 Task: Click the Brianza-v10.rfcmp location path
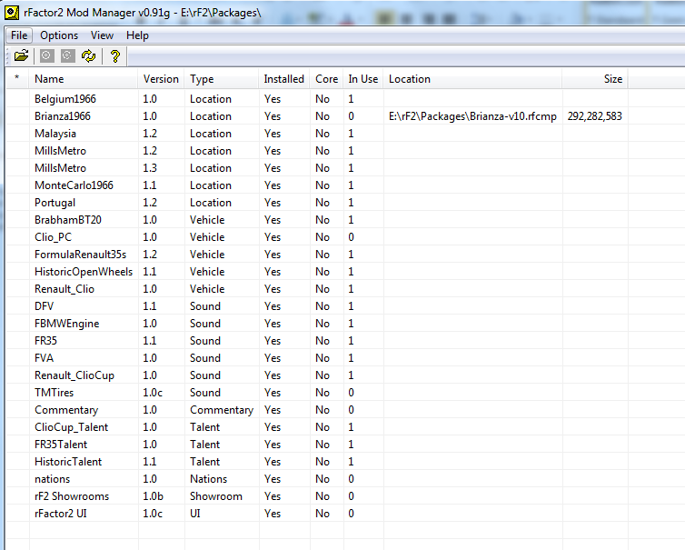point(472,116)
